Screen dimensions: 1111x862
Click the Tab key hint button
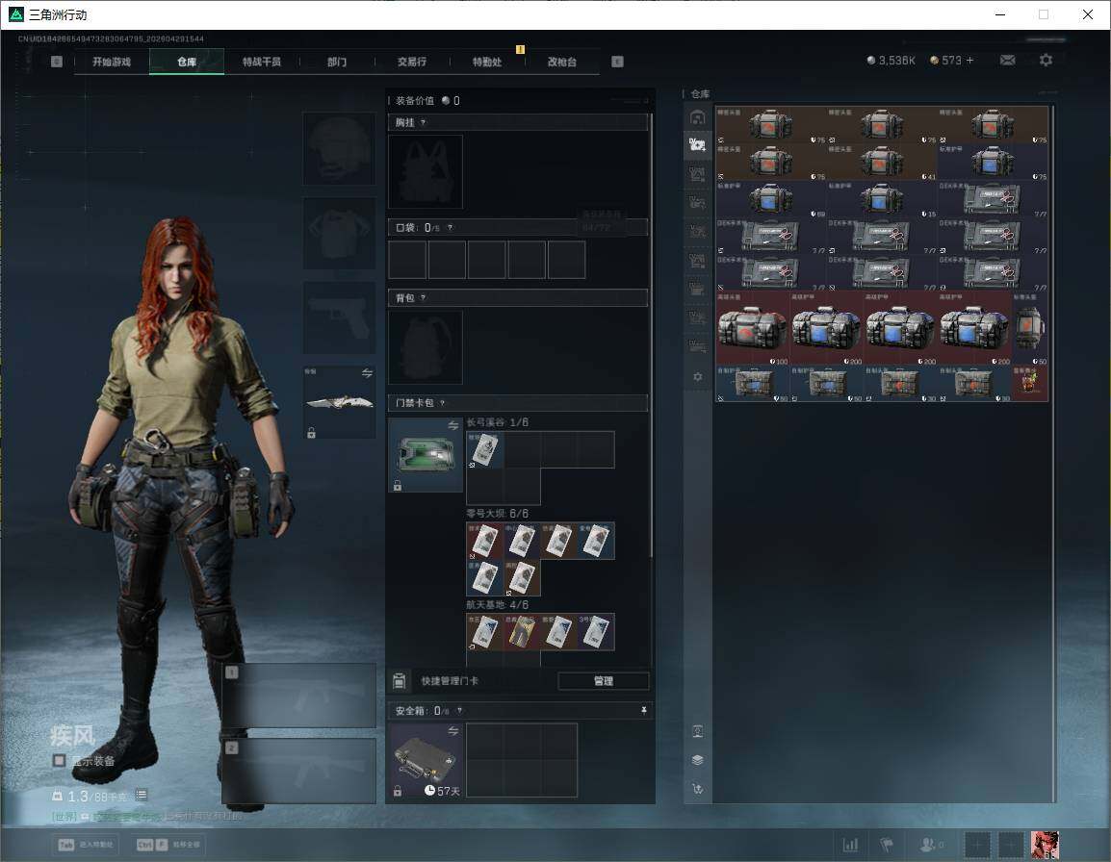point(86,845)
